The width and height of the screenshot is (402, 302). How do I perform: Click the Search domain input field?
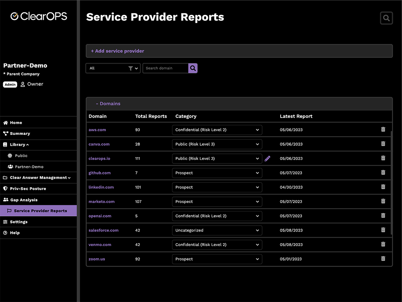click(x=165, y=68)
